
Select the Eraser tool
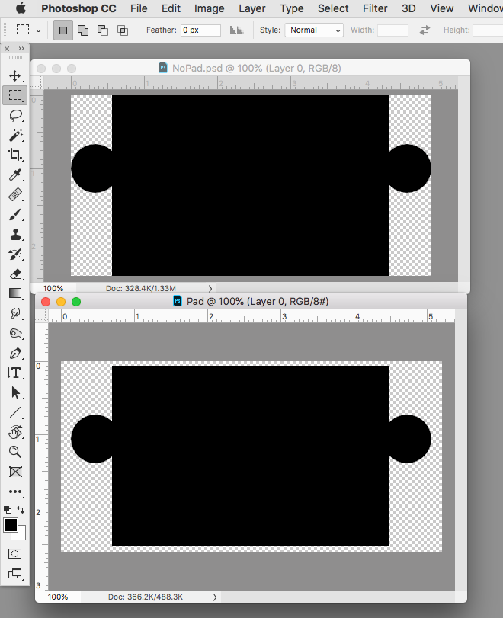(x=15, y=274)
